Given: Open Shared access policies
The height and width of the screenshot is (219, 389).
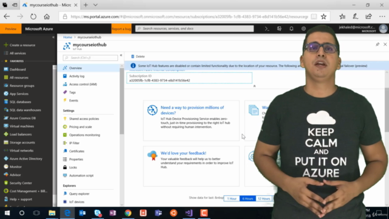Looking at the screenshot, I should pos(81,119).
